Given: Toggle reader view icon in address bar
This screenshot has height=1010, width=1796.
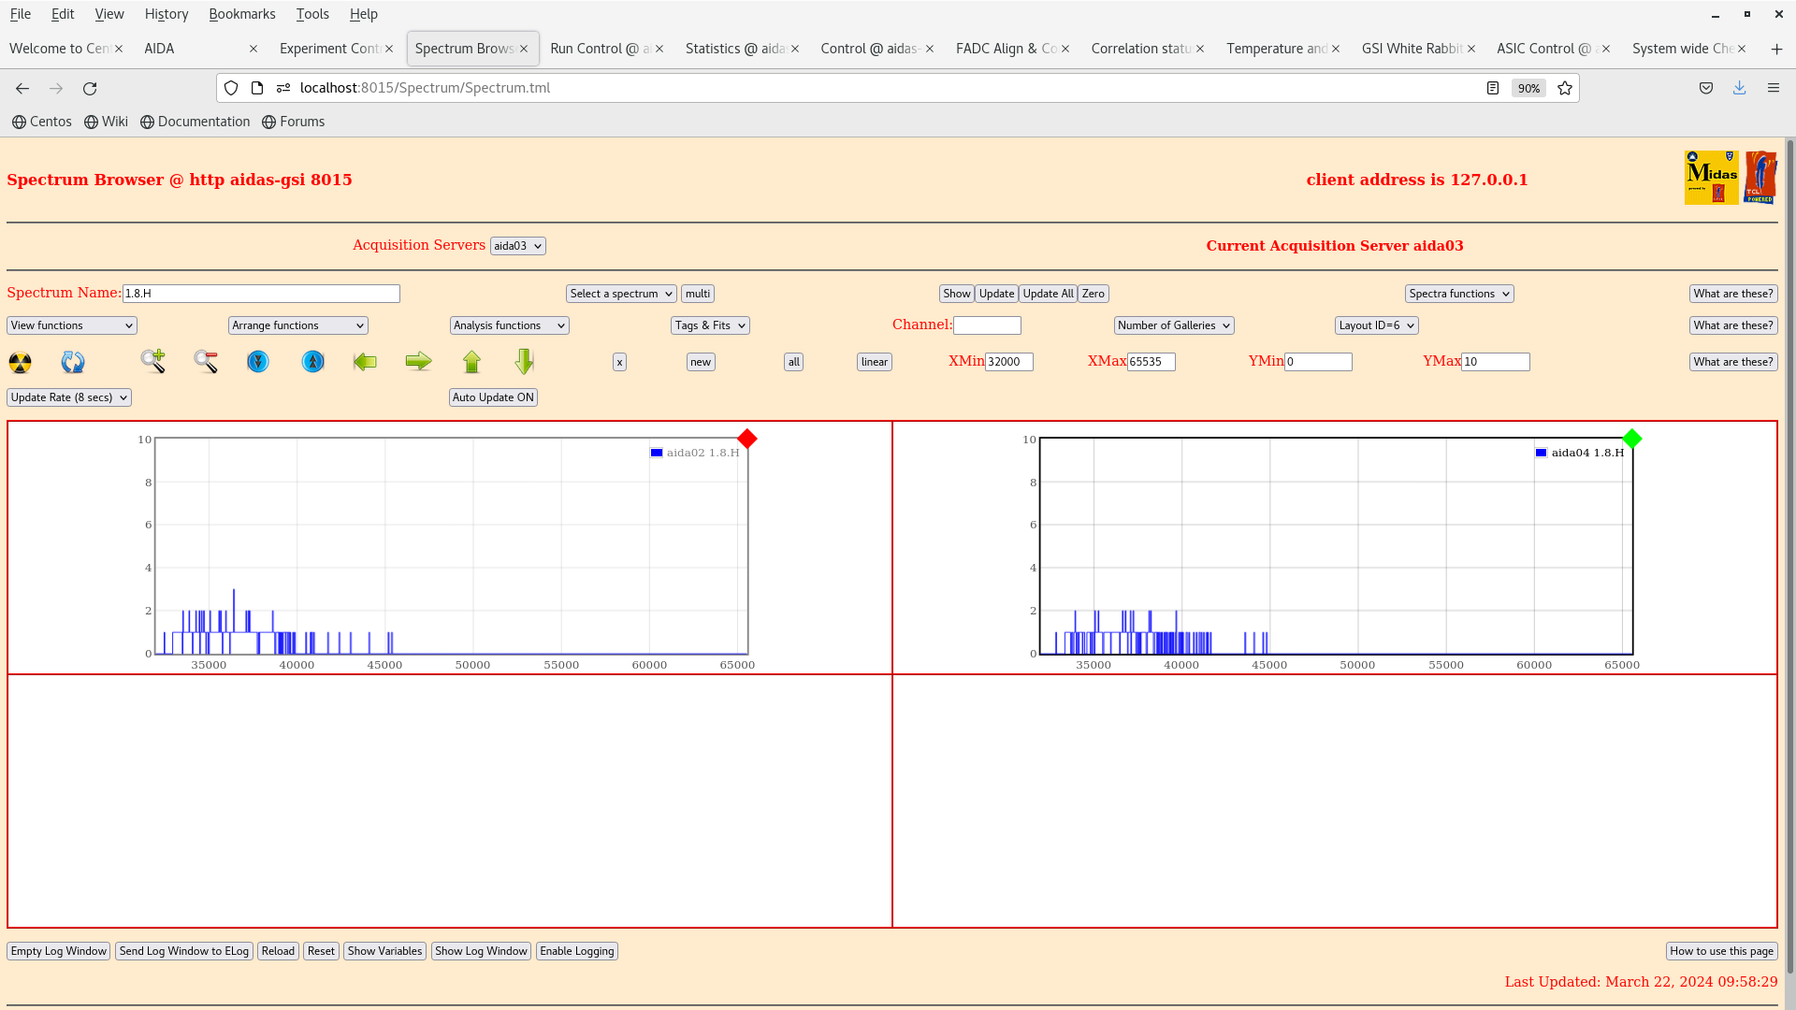Looking at the screenshot, I should pos(1493,88).
